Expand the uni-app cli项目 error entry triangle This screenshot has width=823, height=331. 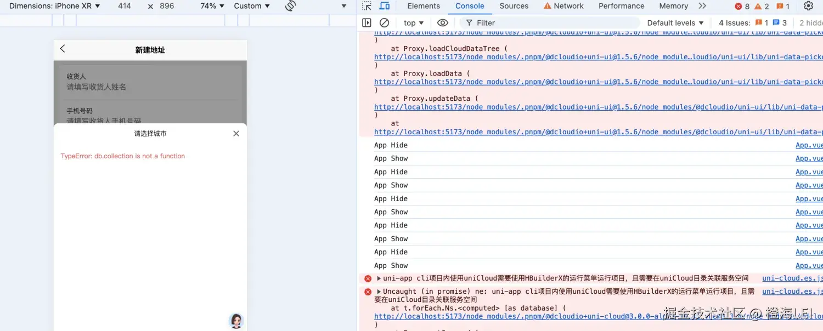coord(379,278)
